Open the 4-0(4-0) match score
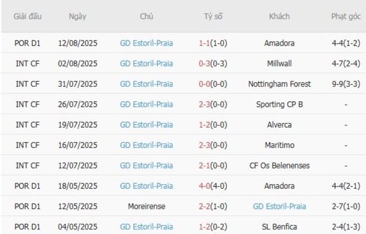 pos(213,186)
